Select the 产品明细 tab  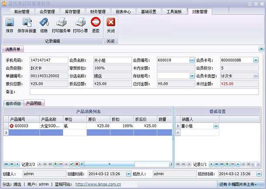[34, 103]
